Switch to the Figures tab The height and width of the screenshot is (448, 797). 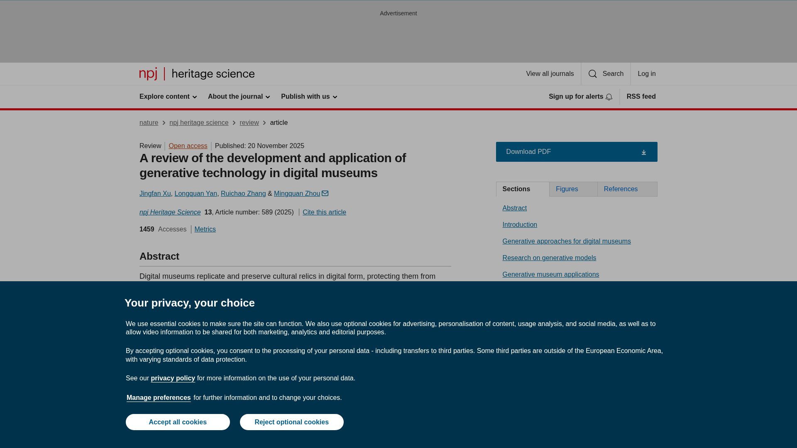[573, 189]
